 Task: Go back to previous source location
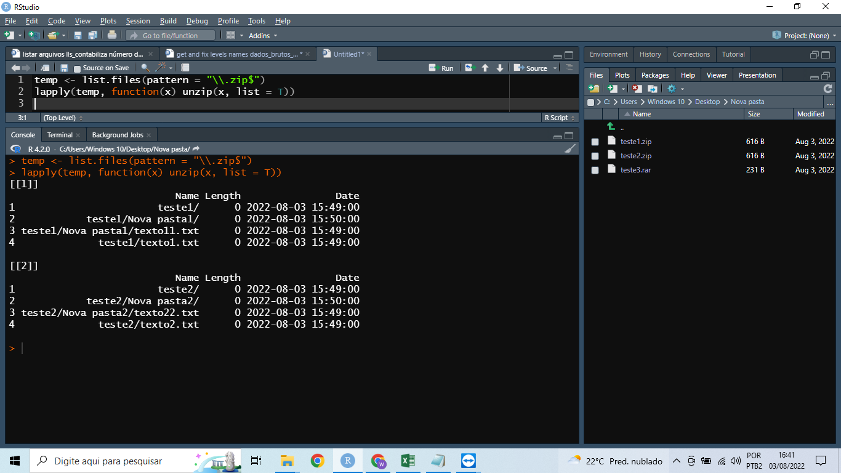(15, 68)
